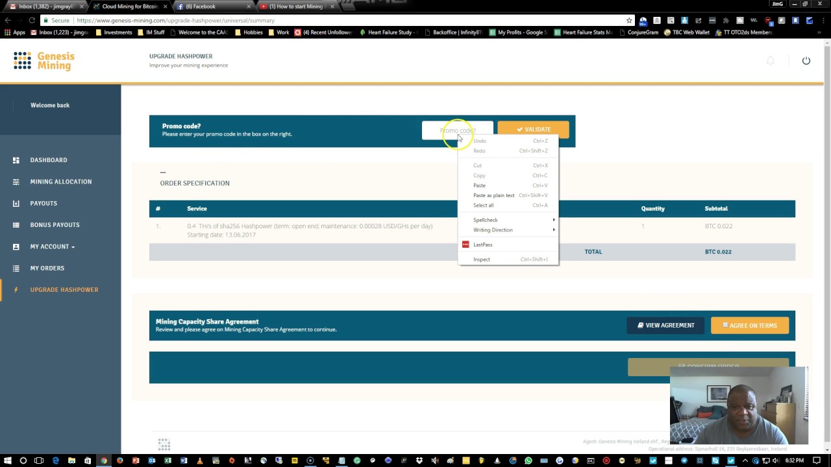Open the Investments bookmark folder
This screenshot has height=467, width=831.
click(x=114, y=32)
